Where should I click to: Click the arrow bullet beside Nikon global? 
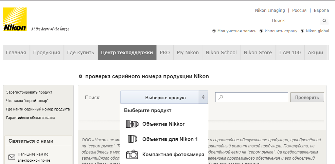tap(302, 31)
